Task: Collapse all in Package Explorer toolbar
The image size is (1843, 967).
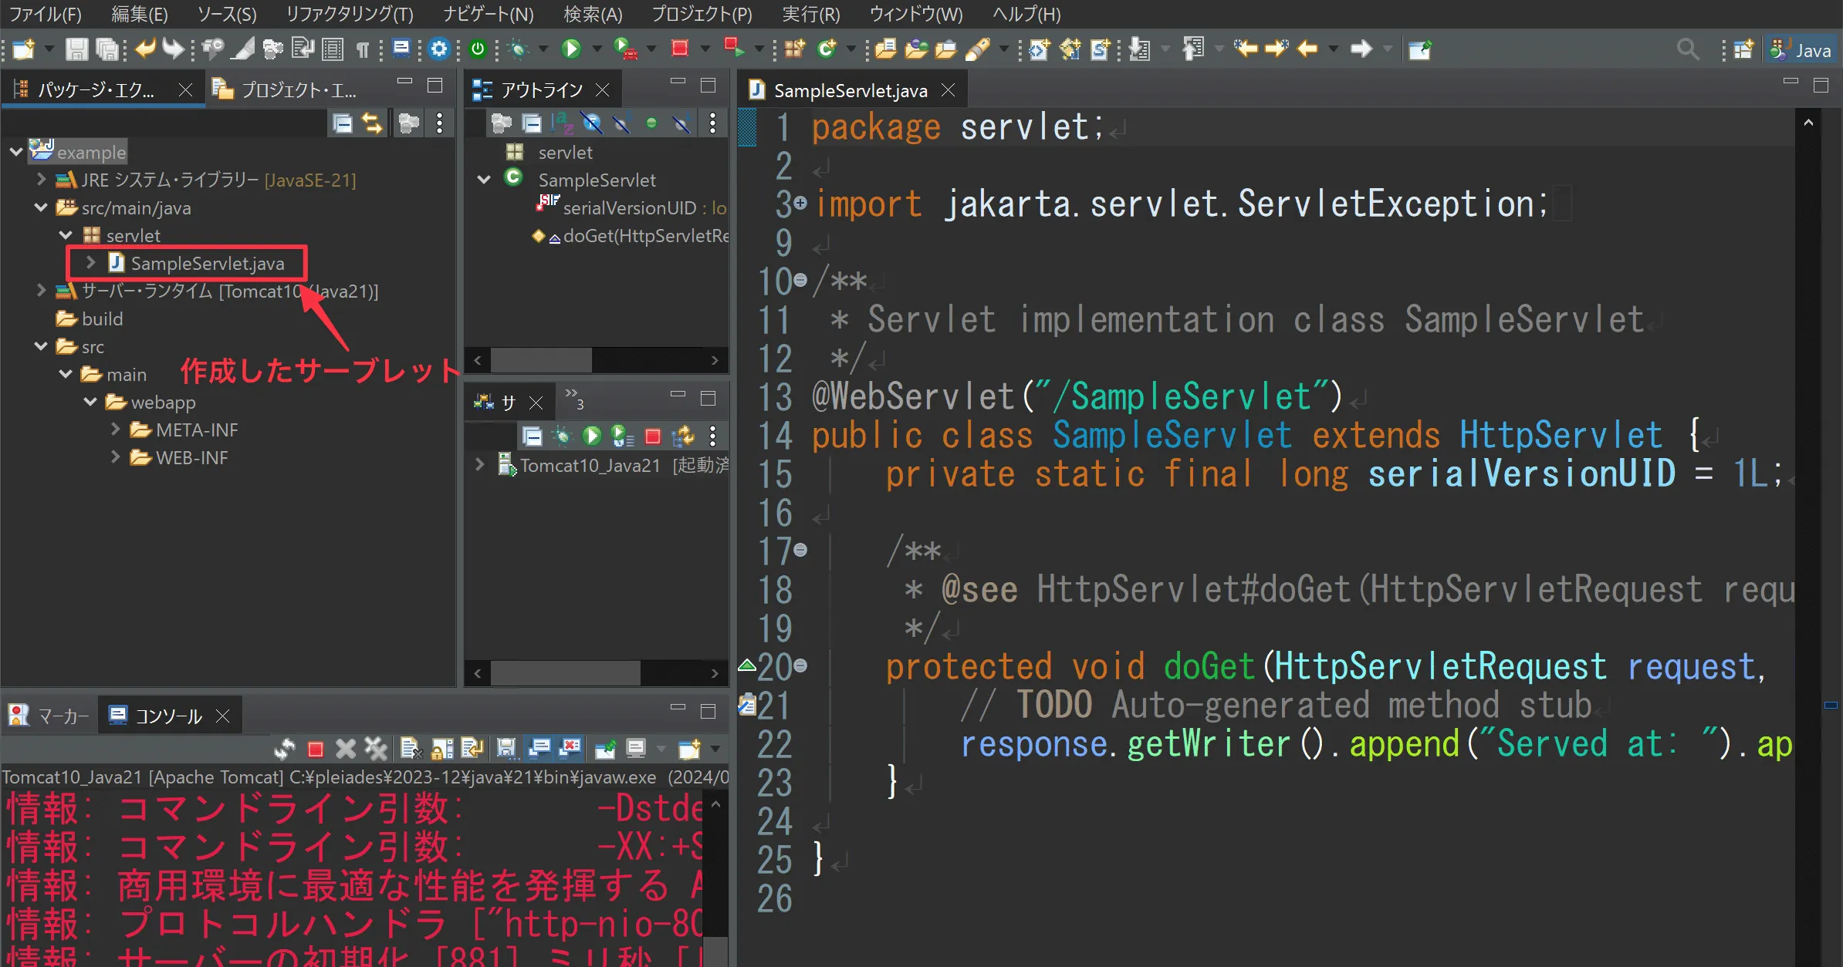Action: (x=343, y=123)
